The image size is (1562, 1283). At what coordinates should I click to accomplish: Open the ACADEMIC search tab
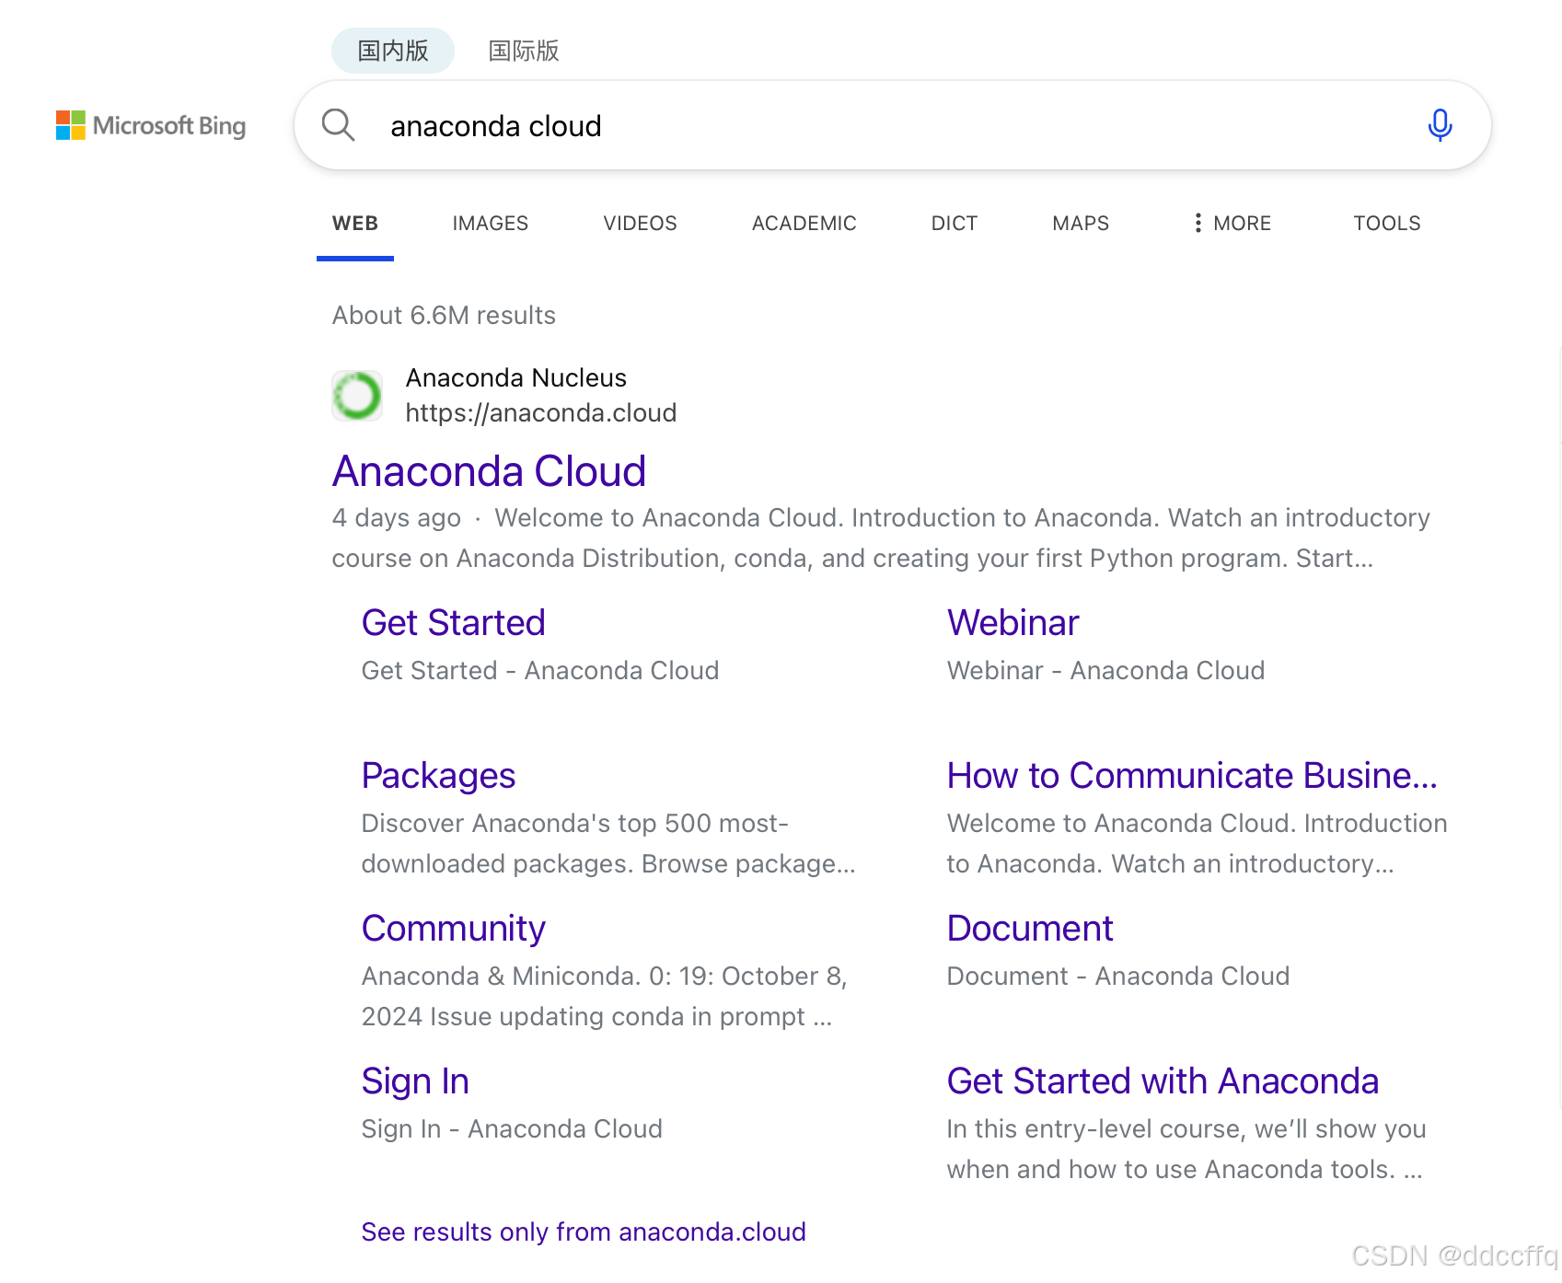pyautogui.click(x=804, y=223)
